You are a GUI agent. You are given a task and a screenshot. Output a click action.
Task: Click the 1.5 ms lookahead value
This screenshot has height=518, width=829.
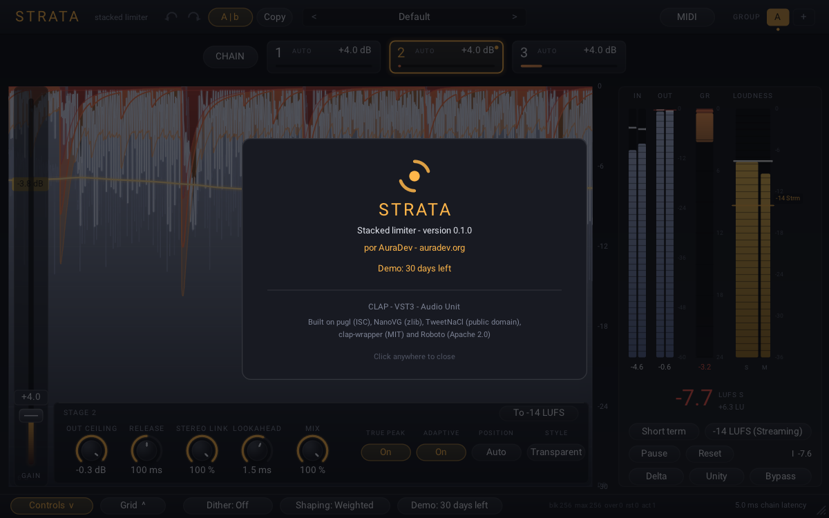pyautogui.click(x=257, y=470)
